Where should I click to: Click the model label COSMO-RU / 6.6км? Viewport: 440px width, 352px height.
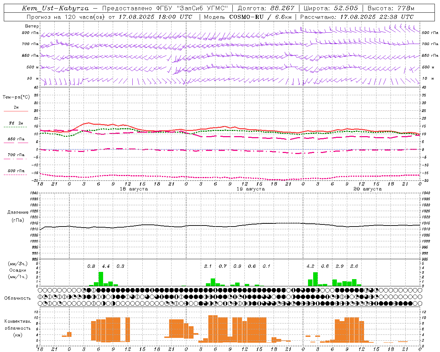point(261,17)
